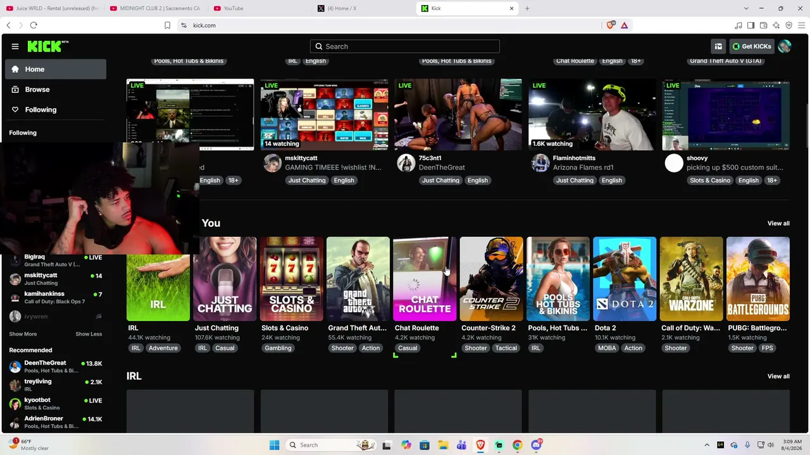Open the Grand Theft Auto category card
810x455 pixels.
pyautogui.click(x=358, y=279)
